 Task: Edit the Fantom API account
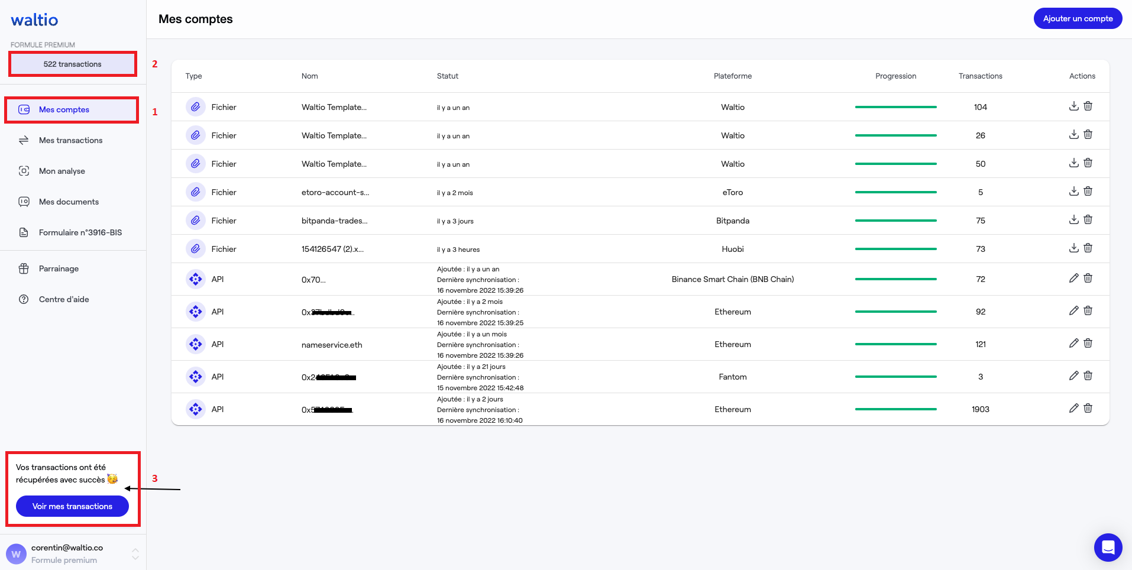pyautogui.click(x=1074, y=375)
